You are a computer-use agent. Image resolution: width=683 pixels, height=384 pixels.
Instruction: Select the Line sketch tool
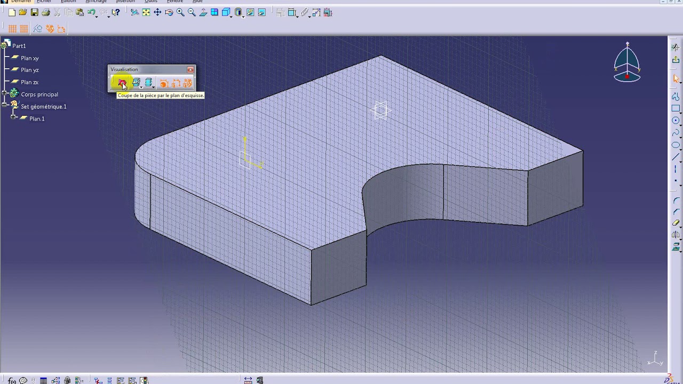tap(676, 157)
